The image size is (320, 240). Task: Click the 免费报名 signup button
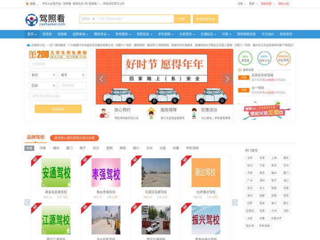point(58,109)
